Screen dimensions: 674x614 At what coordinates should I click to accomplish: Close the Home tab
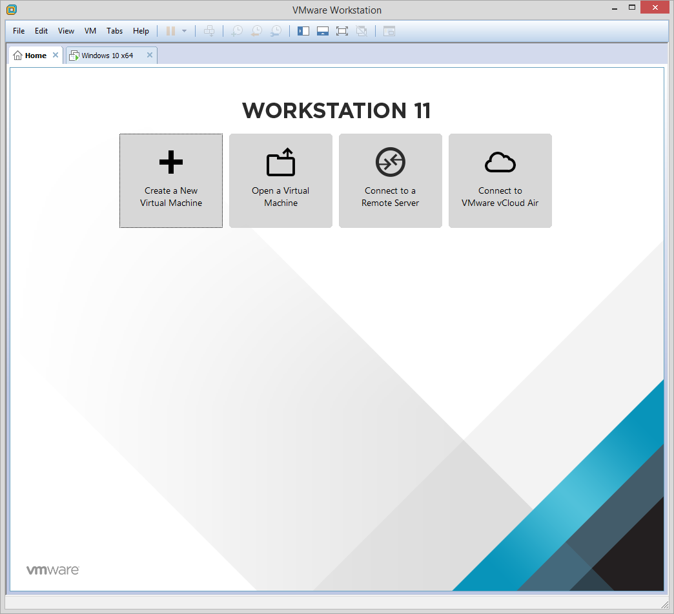pyautogui.click(x=56, y=55)
